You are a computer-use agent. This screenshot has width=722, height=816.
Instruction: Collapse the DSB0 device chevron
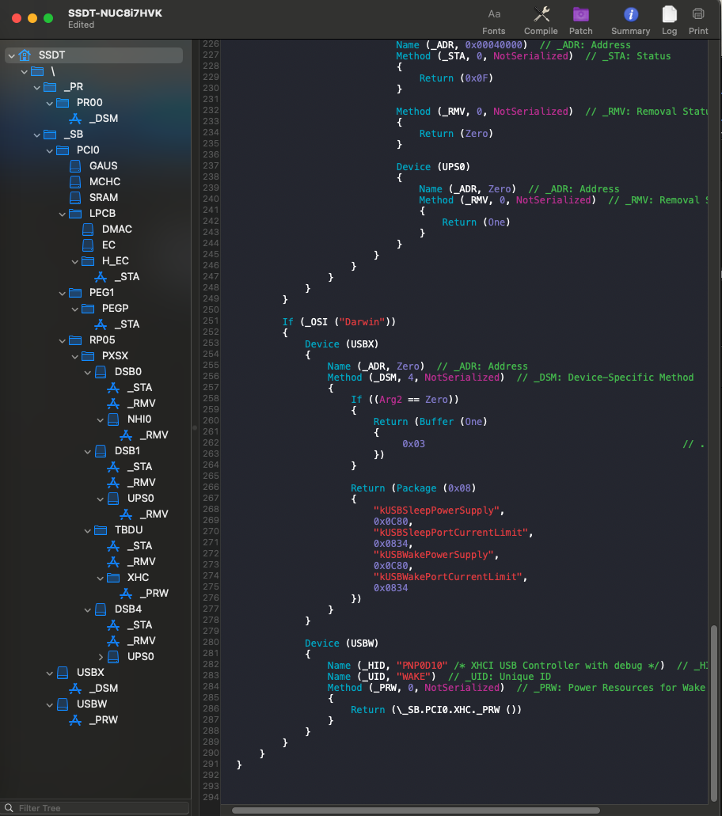pyautogui.click(x=87, y=372)
